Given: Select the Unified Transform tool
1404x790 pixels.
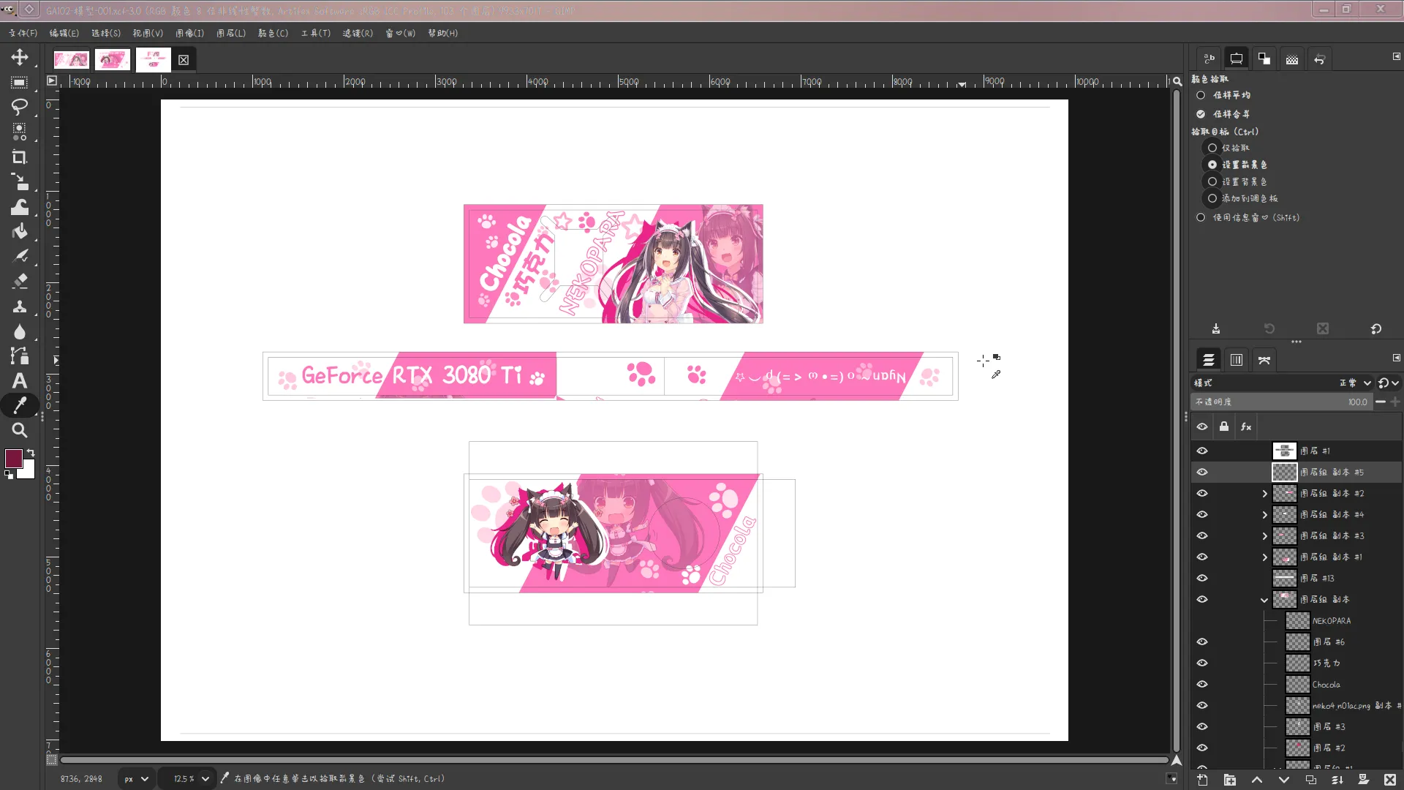Looking at the screenshot, I should [20, 182].
